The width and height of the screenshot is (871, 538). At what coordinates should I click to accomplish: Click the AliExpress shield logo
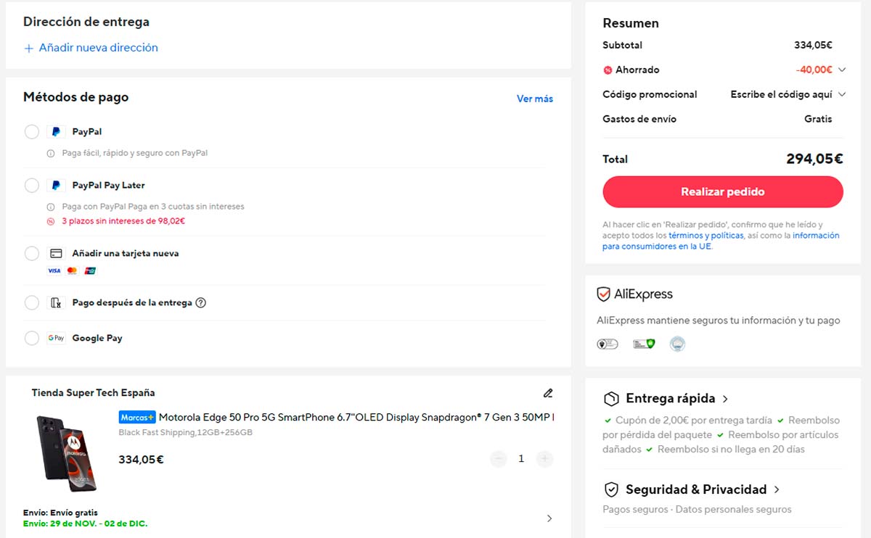tap(603, 294)
